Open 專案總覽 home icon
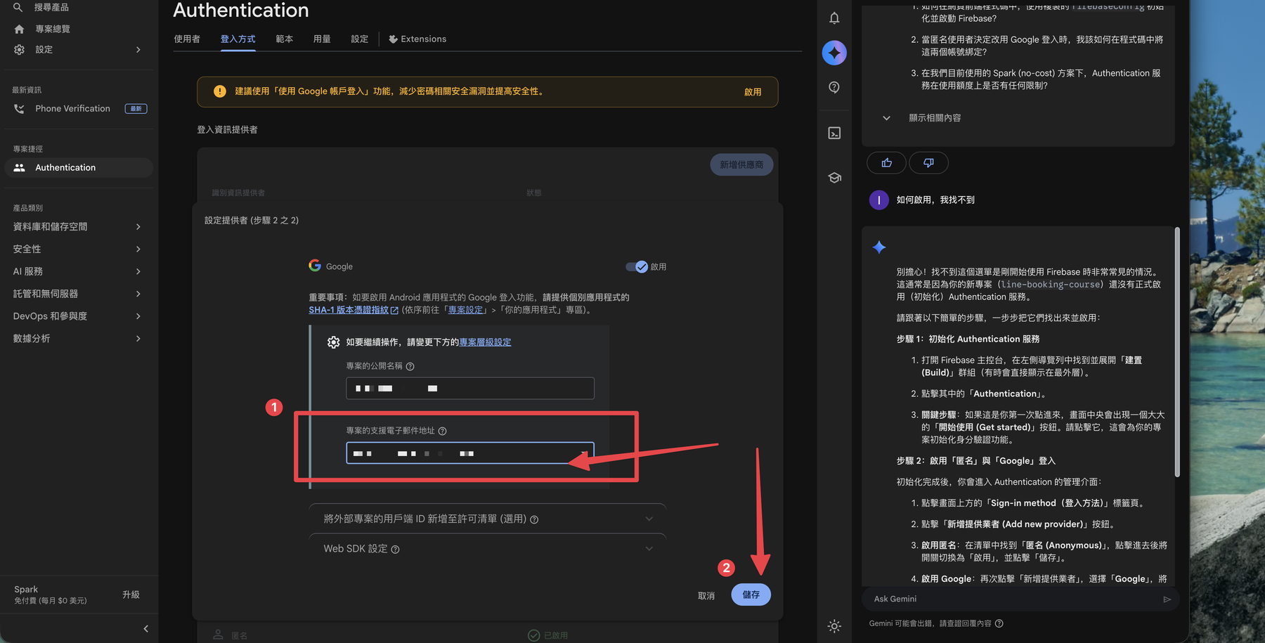Viewport: 1265px width, 643px height. [19, 29]
